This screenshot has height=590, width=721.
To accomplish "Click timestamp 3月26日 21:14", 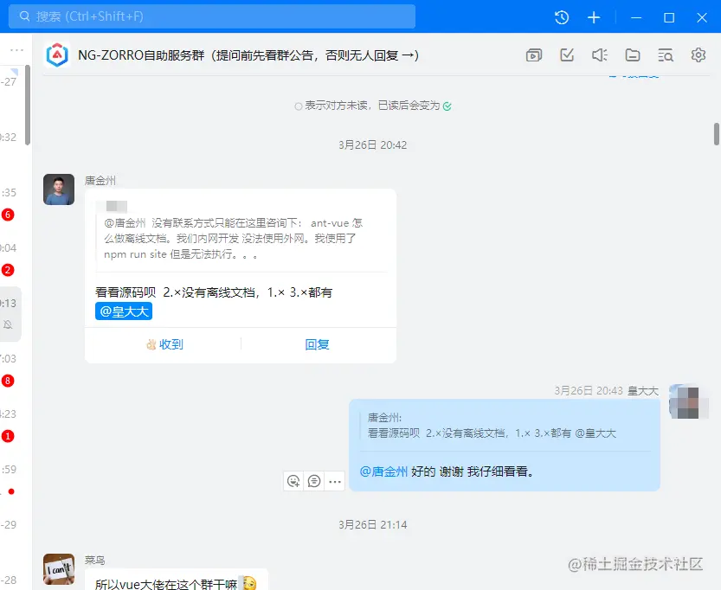I will click(372, 525).
